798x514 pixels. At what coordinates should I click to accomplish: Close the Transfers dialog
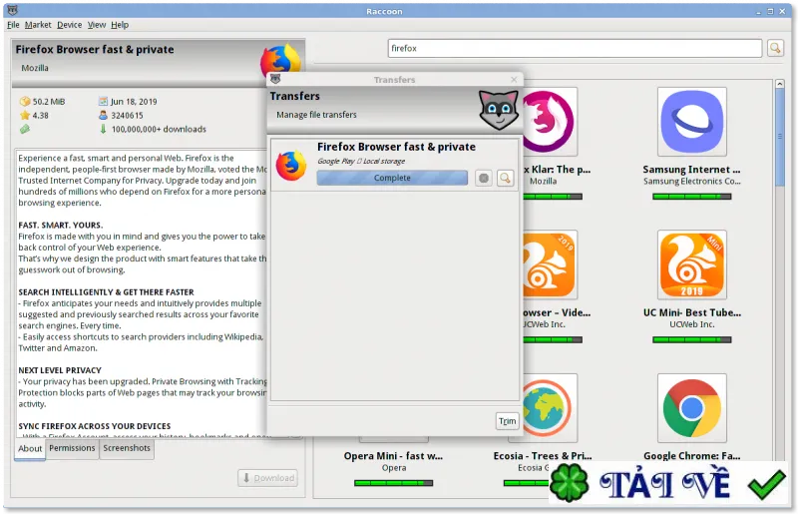514,80
